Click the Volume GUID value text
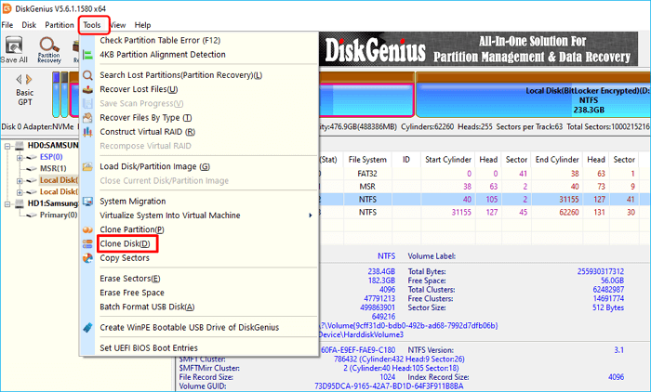The width and height of the screenshot is (651, 392). [x=389, y=386]
